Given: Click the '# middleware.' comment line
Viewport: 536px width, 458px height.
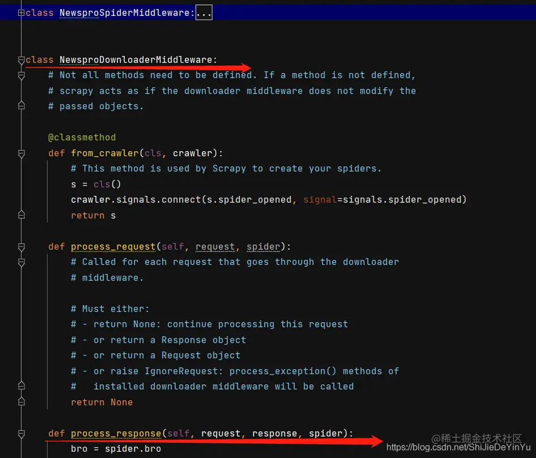Looking at the screenshot, I should (x=107, y=277).
